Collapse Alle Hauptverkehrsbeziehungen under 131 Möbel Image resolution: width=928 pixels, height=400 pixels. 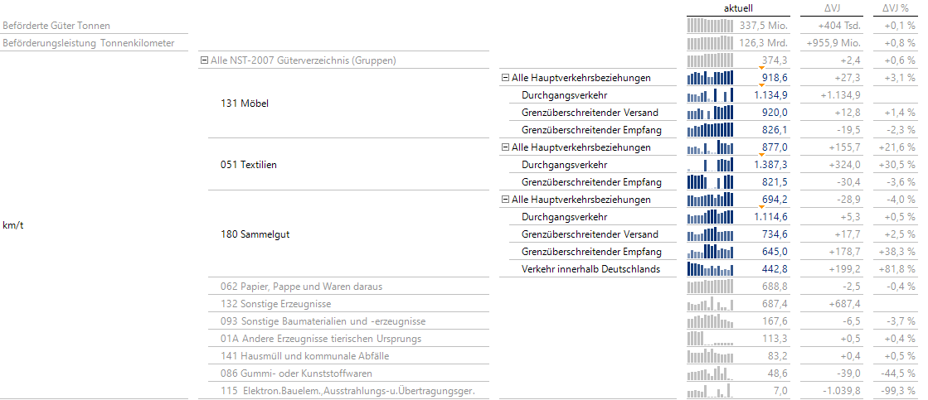coord(504,78)
